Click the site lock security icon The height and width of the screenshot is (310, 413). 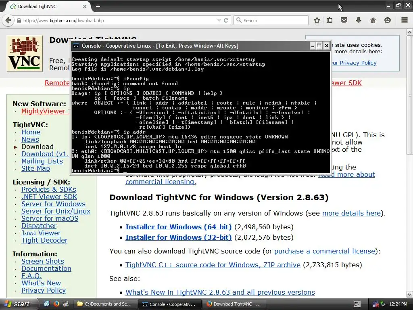tap(19, 20)
